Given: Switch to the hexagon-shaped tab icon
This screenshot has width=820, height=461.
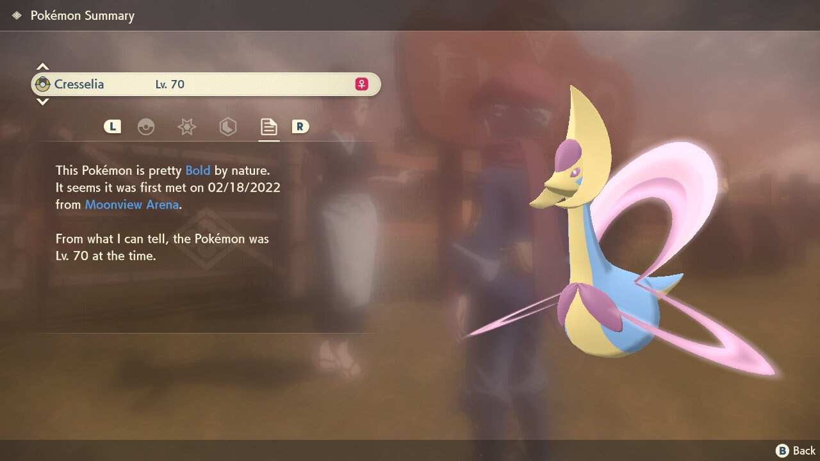Looking at the screenshot, I should point(227,127).
